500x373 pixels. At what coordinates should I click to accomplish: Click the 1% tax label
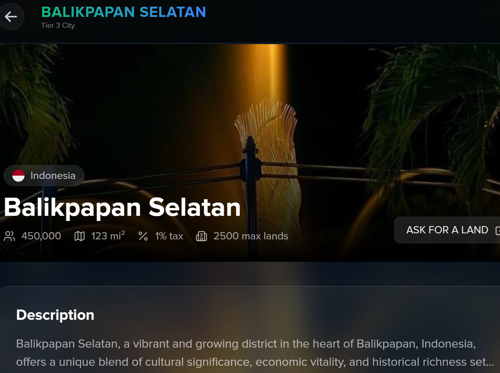(169, 236)
